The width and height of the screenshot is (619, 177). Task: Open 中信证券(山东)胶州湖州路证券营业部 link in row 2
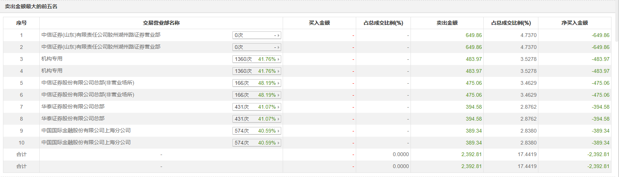(x=101, y=47)
